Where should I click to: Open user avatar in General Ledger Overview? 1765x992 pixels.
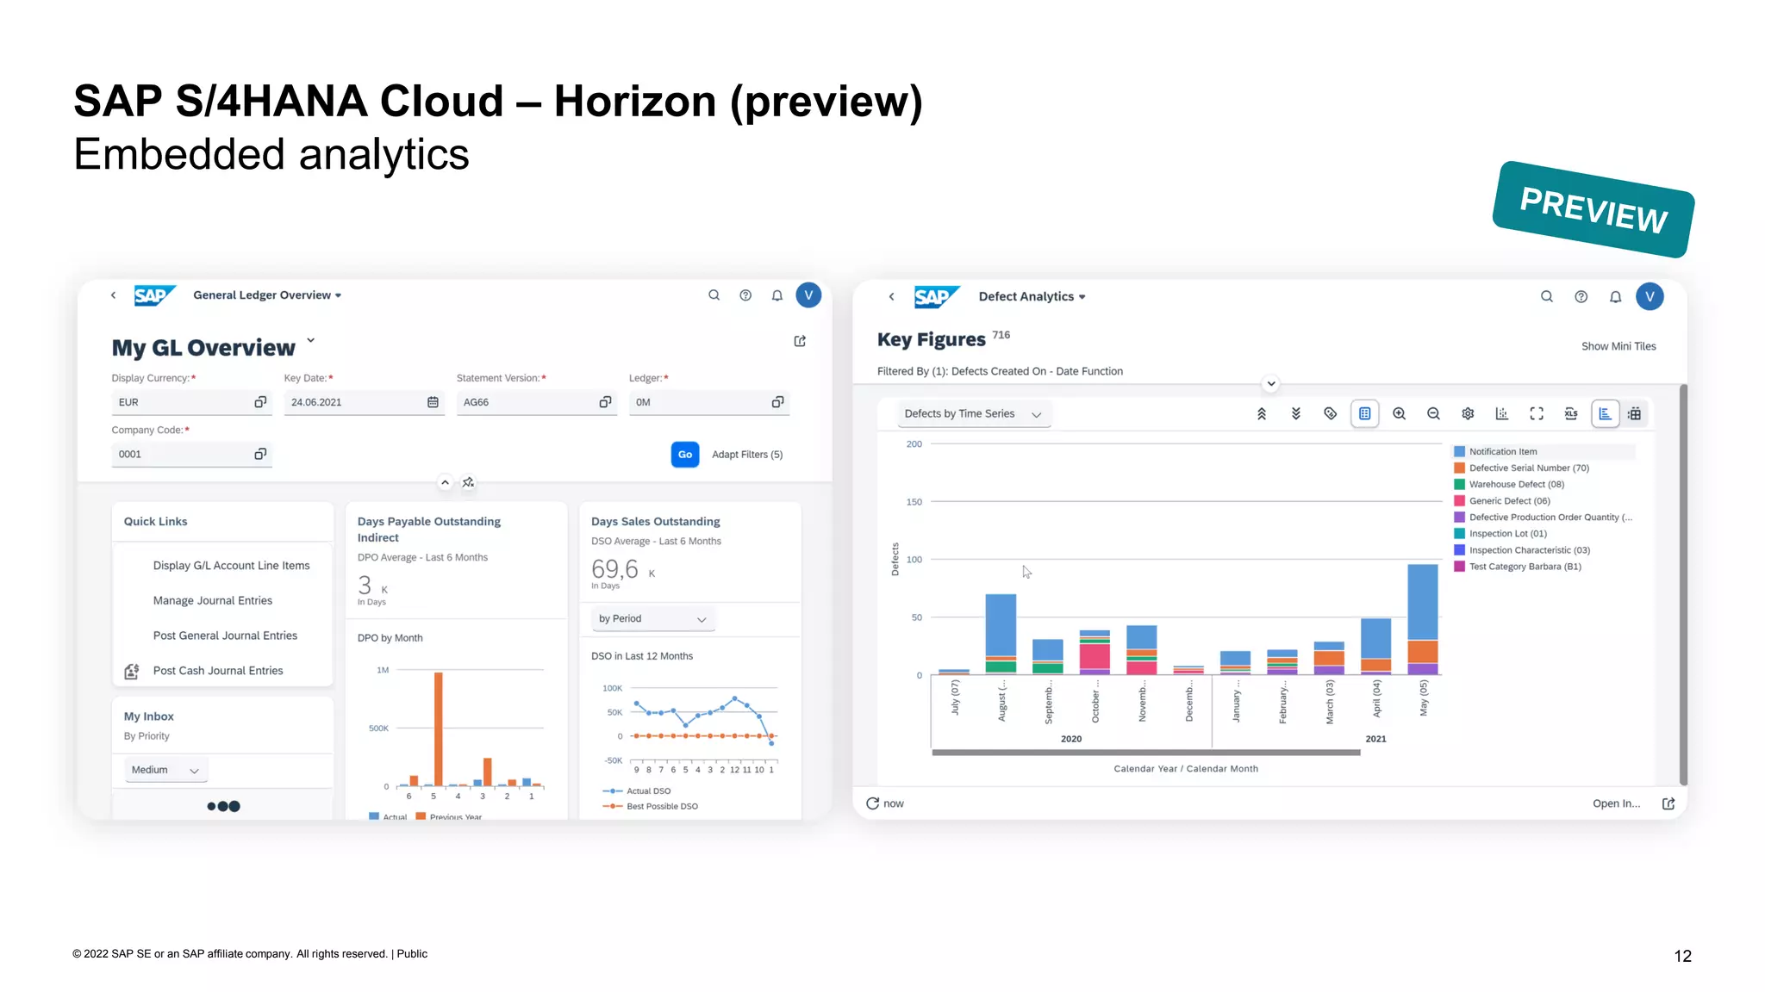tap(808, 295)
